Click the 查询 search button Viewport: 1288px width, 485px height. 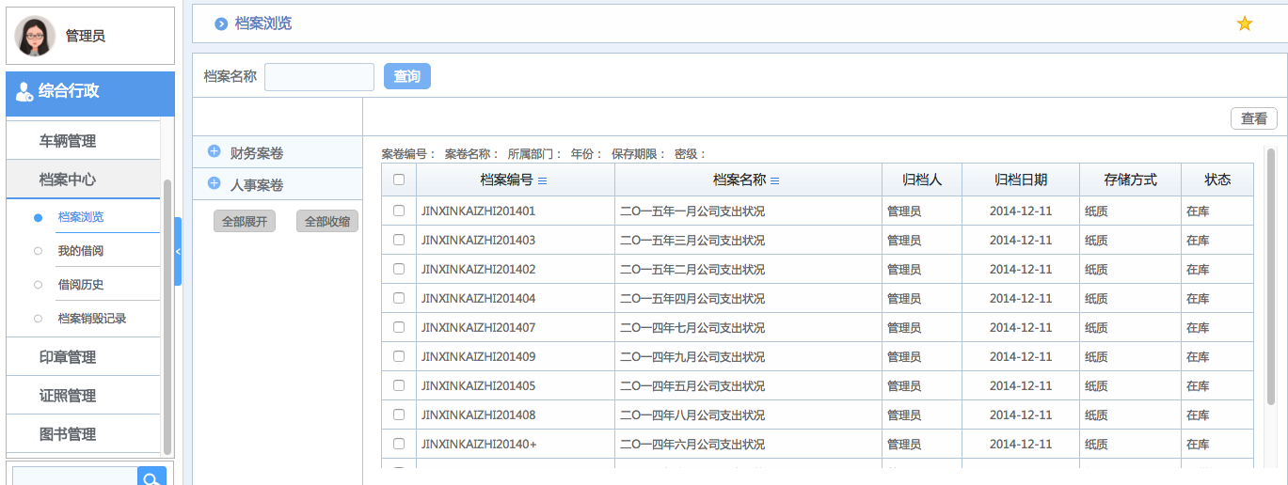406,76
